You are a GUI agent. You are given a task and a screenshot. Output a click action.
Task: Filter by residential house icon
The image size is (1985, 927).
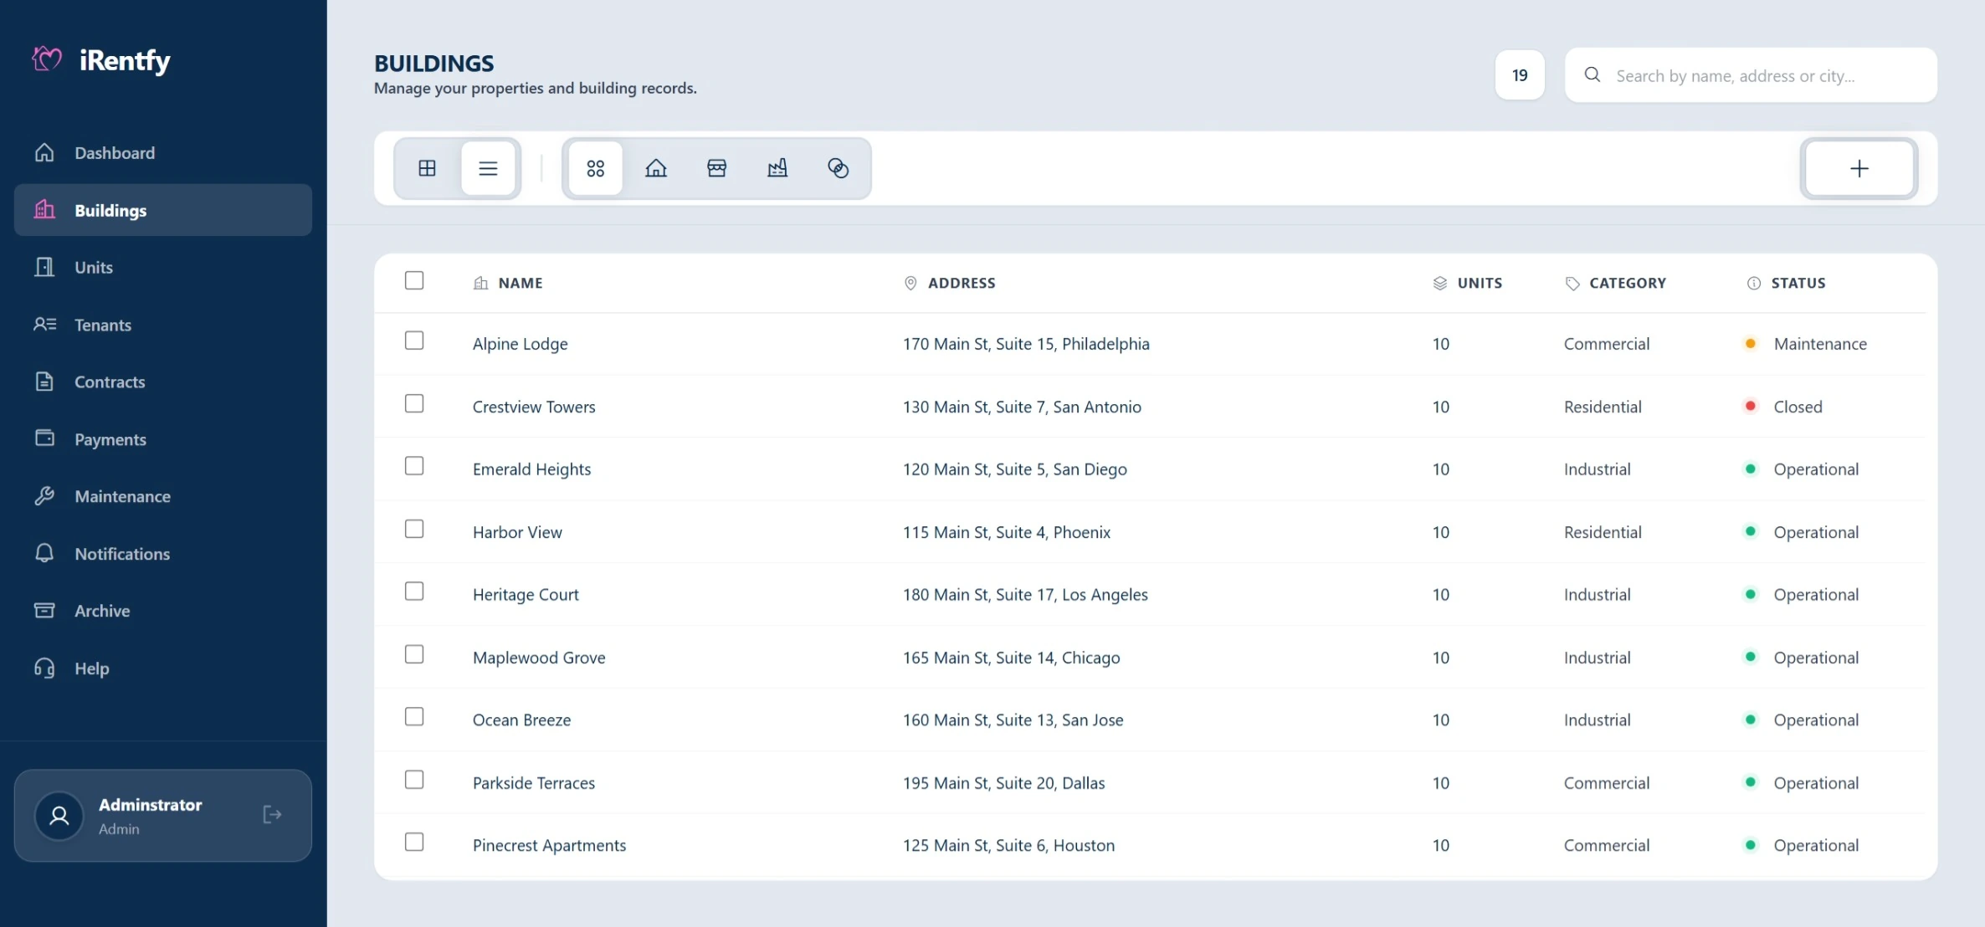(x=656, y=168)
